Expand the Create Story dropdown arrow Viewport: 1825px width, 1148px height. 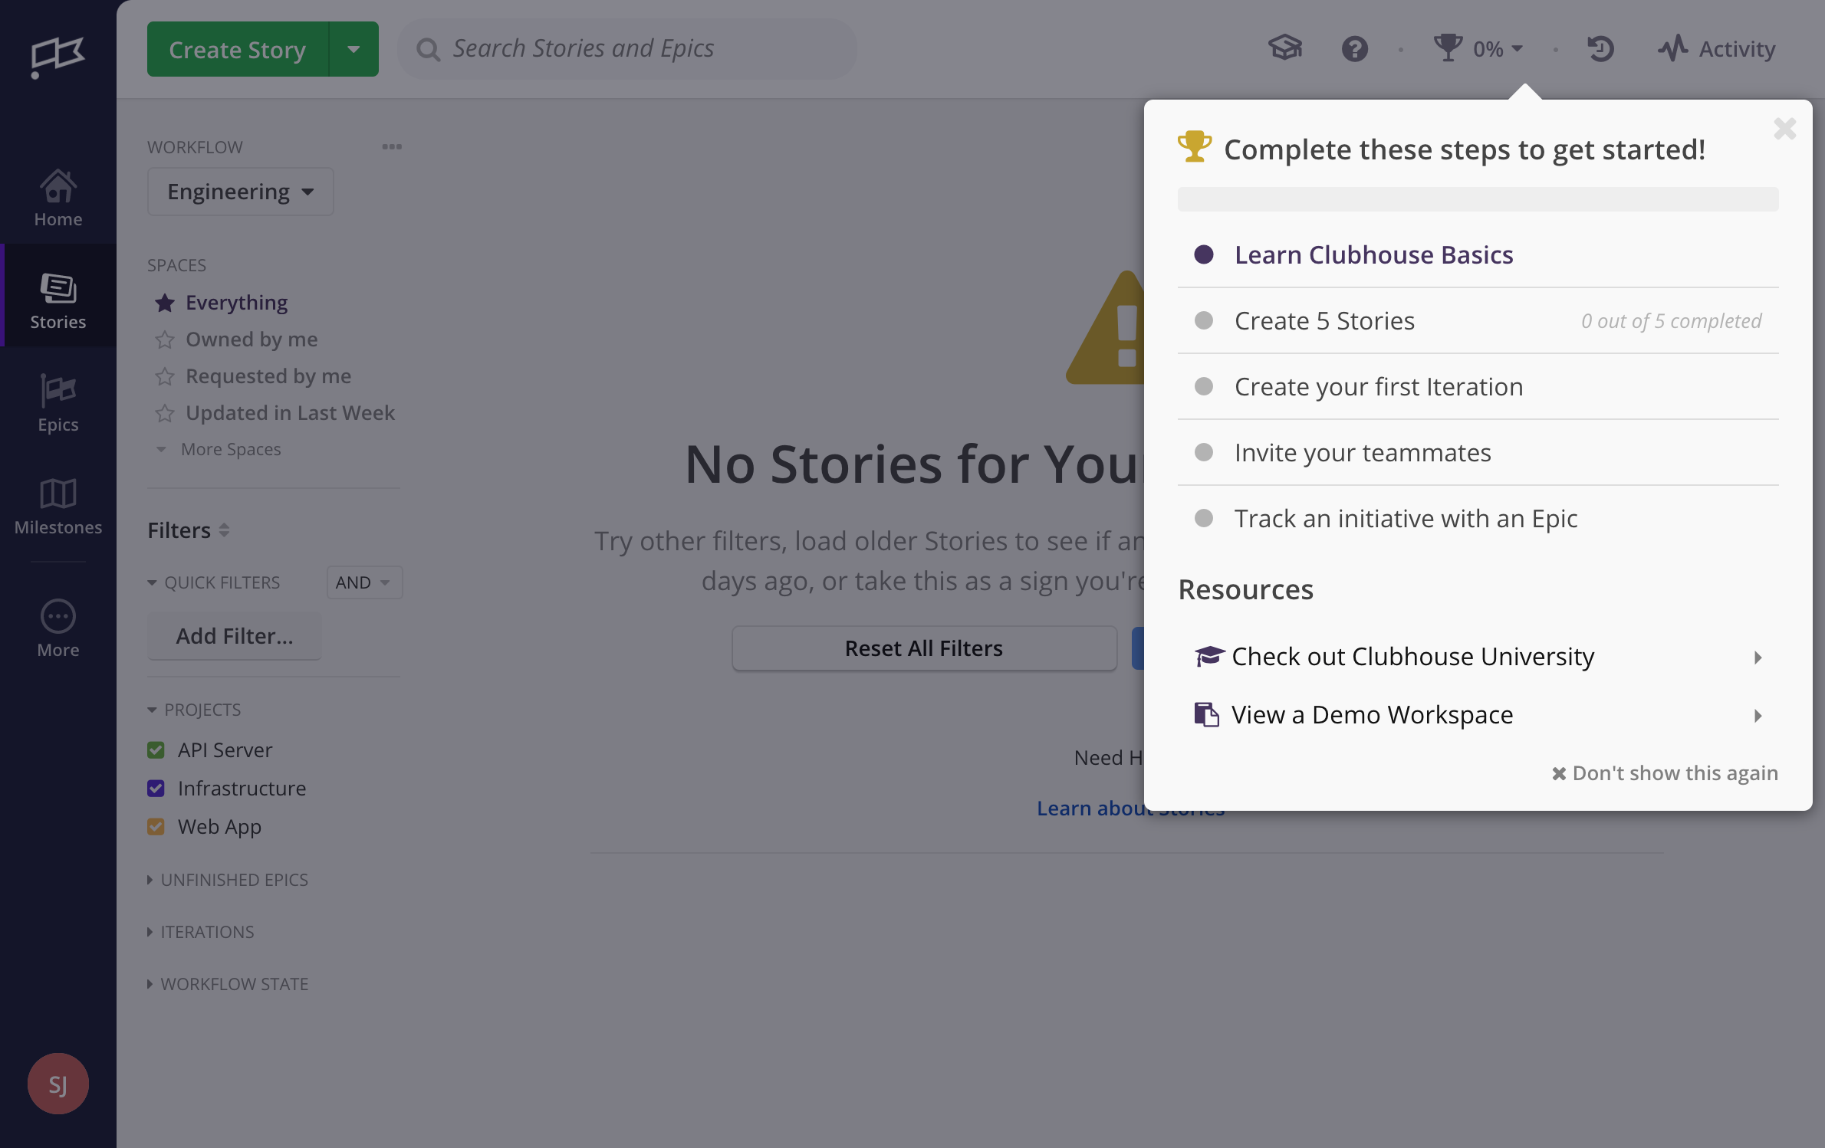tap(353, 49)
